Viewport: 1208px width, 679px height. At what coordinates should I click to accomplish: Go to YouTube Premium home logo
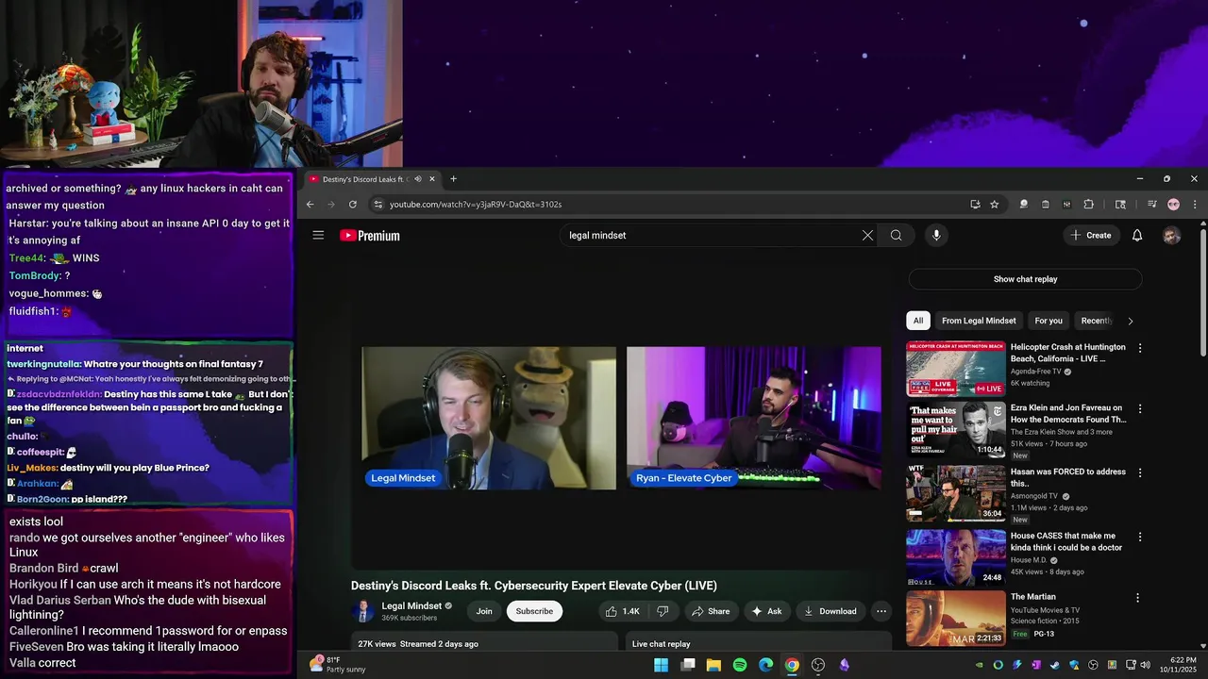pos(370,236)
